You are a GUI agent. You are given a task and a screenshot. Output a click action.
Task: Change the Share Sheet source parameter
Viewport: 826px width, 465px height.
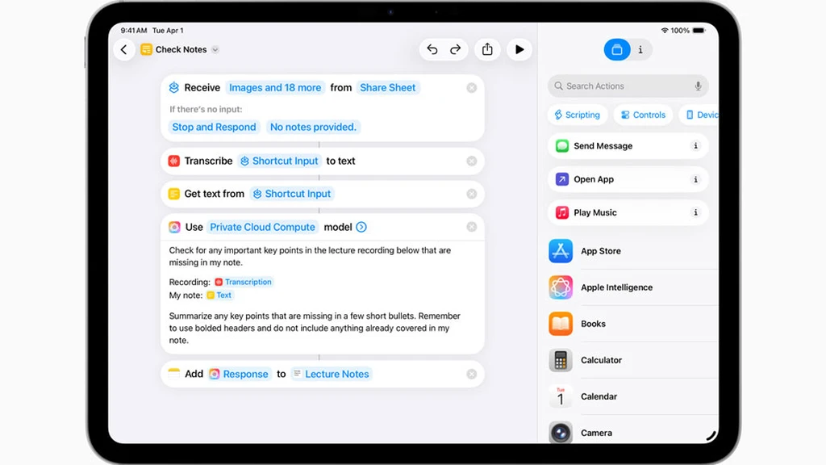click(388, 87)
